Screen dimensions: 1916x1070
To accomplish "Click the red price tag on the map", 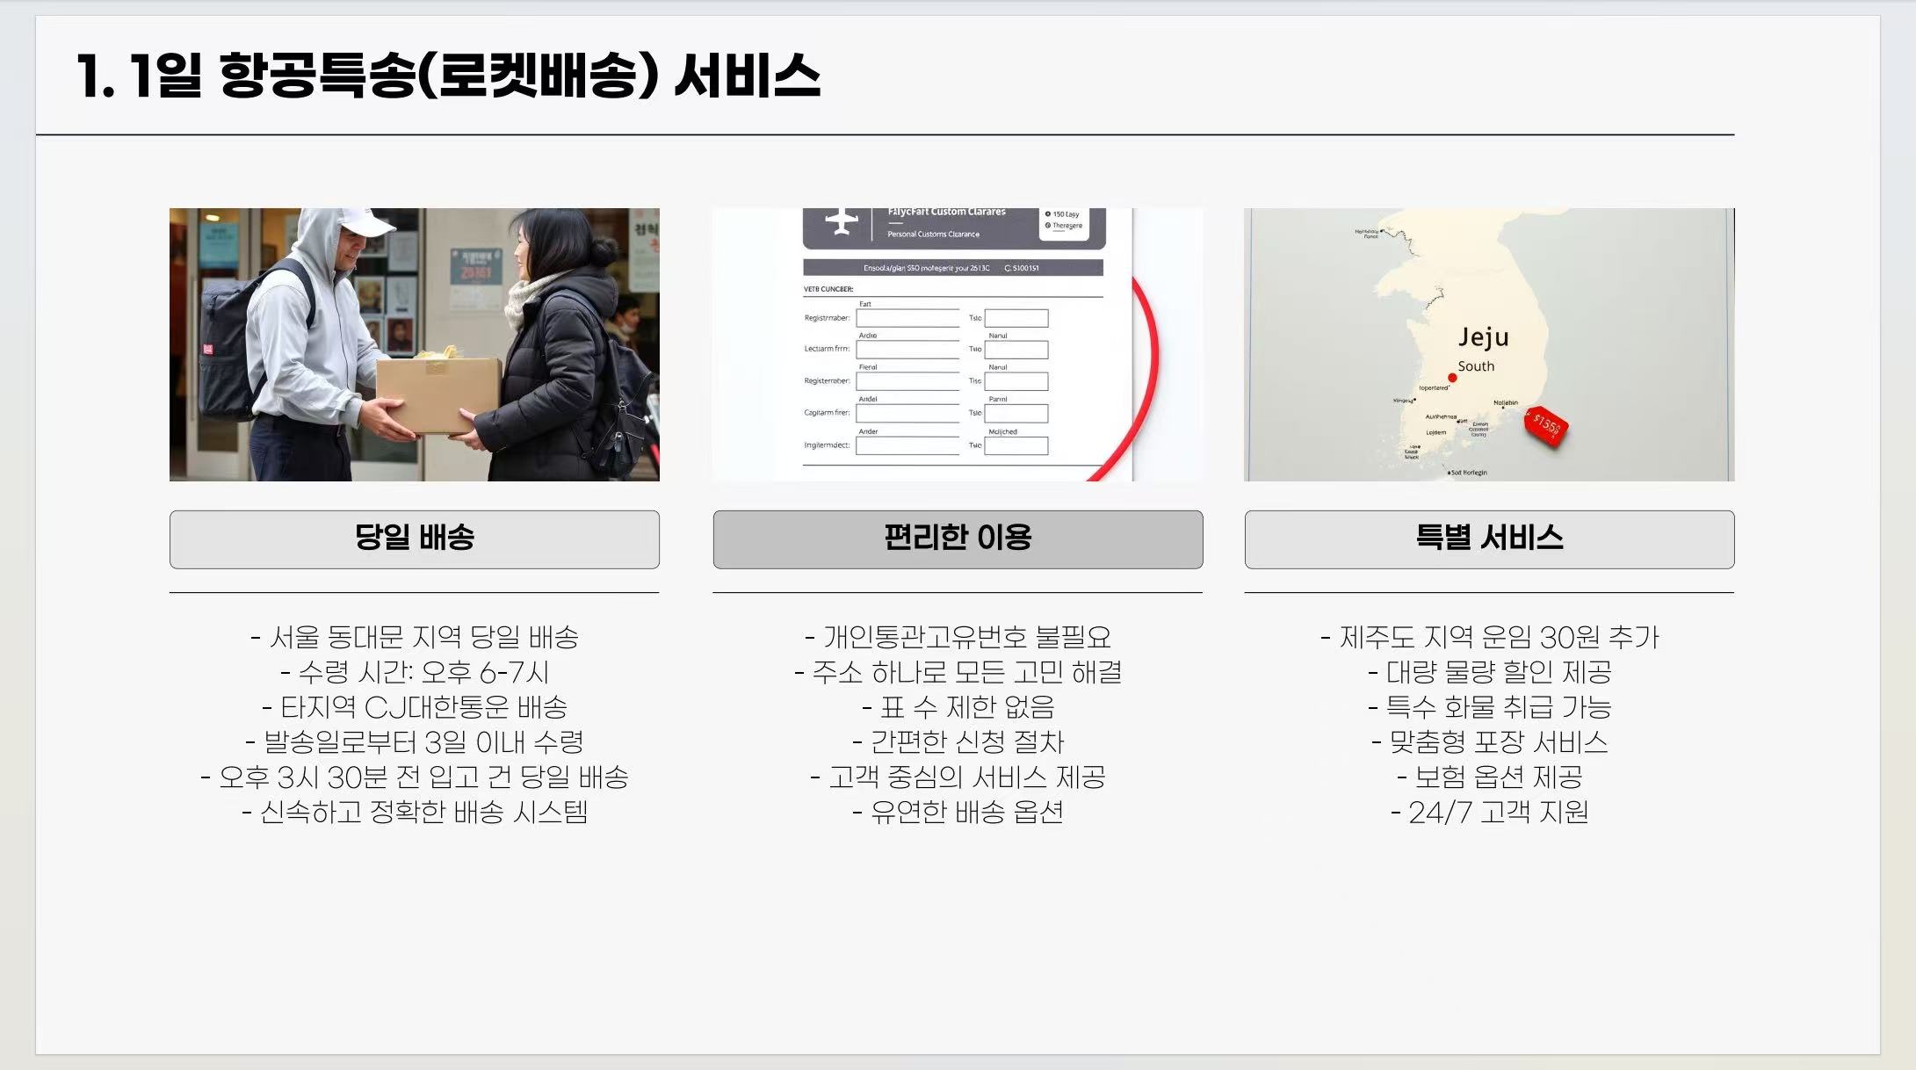I will point(1547,427).
